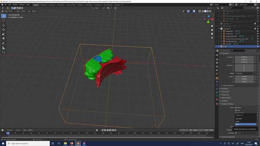Open the Object Mode dropdown

point(8,11)
